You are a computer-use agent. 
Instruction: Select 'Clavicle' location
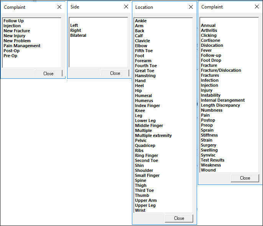(x=142, y=41)
